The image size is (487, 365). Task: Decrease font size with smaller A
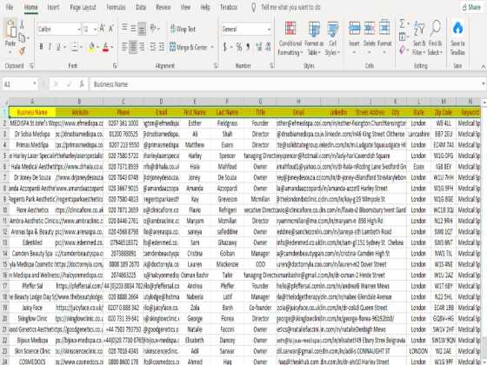pyautogui.click(x=111, y=30)
